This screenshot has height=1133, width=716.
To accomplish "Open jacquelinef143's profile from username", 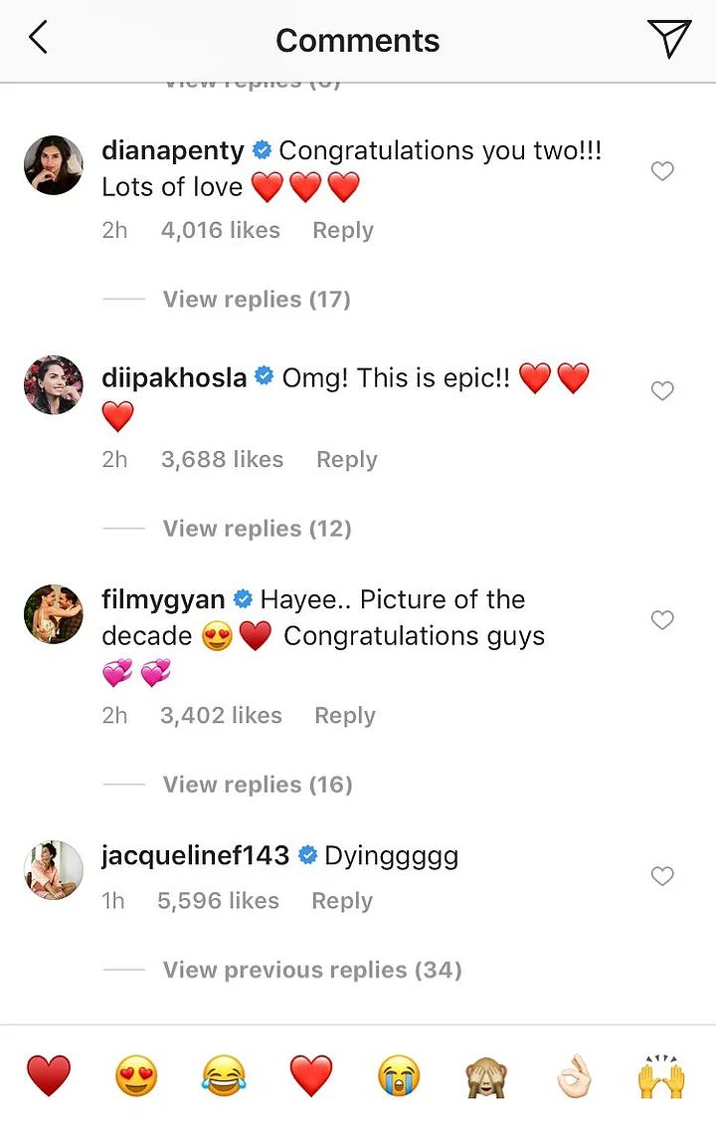I will (195, 855).
